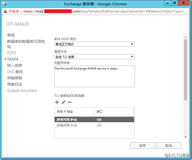Click the 本地 IP 地址 column header
Viewport: 192px width, 160px height.
click(75, 112)
